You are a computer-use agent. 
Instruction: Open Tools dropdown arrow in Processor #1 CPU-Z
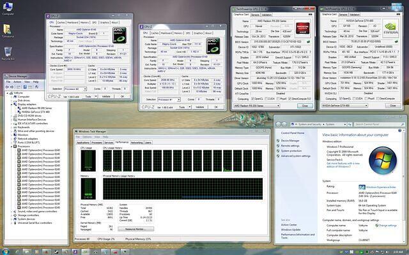tap(190, 107)
